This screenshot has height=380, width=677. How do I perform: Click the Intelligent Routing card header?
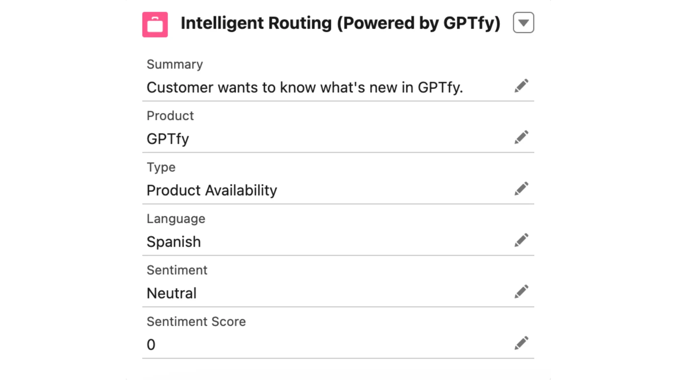click(340, 22)
